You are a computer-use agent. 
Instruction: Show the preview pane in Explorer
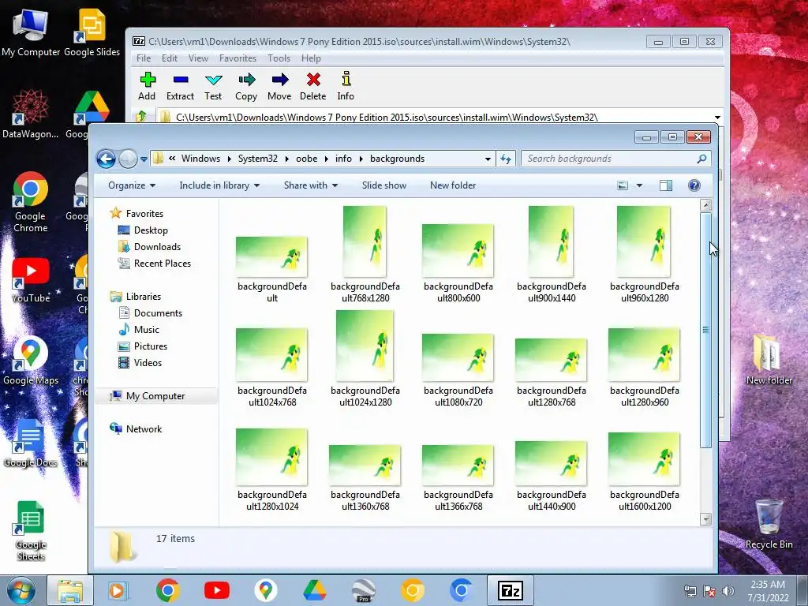click(x=666, y=185)
